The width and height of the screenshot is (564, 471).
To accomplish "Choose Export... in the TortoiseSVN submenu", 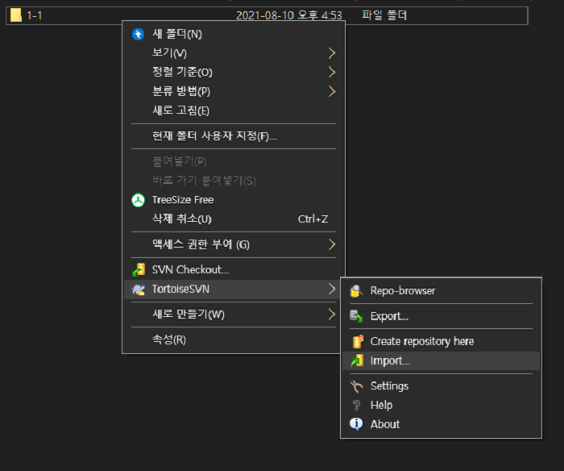I will click(x=441, y=316).
